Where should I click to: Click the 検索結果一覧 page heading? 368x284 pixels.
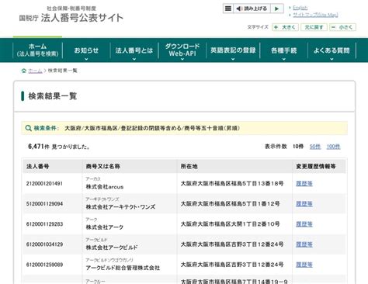tap(53, 96)
